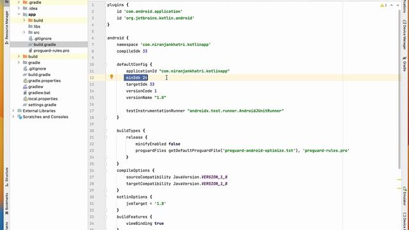Screen dimensions: 409x230
Task: Open the Emulator side panel
Action: coord(405,196)
